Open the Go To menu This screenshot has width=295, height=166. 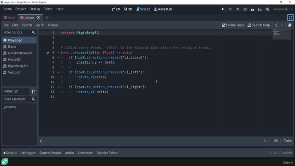tap(40, 25)
